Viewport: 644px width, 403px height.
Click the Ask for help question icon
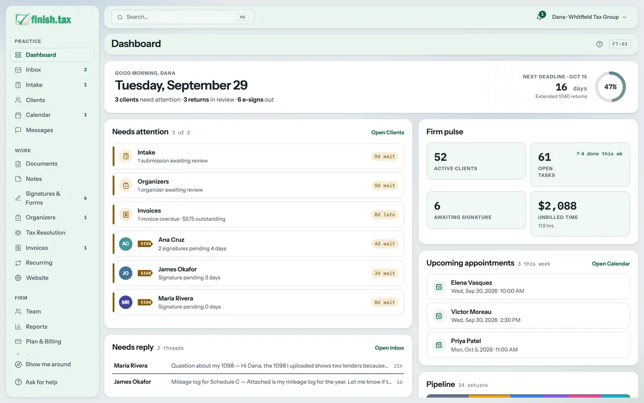coord(18,382)
